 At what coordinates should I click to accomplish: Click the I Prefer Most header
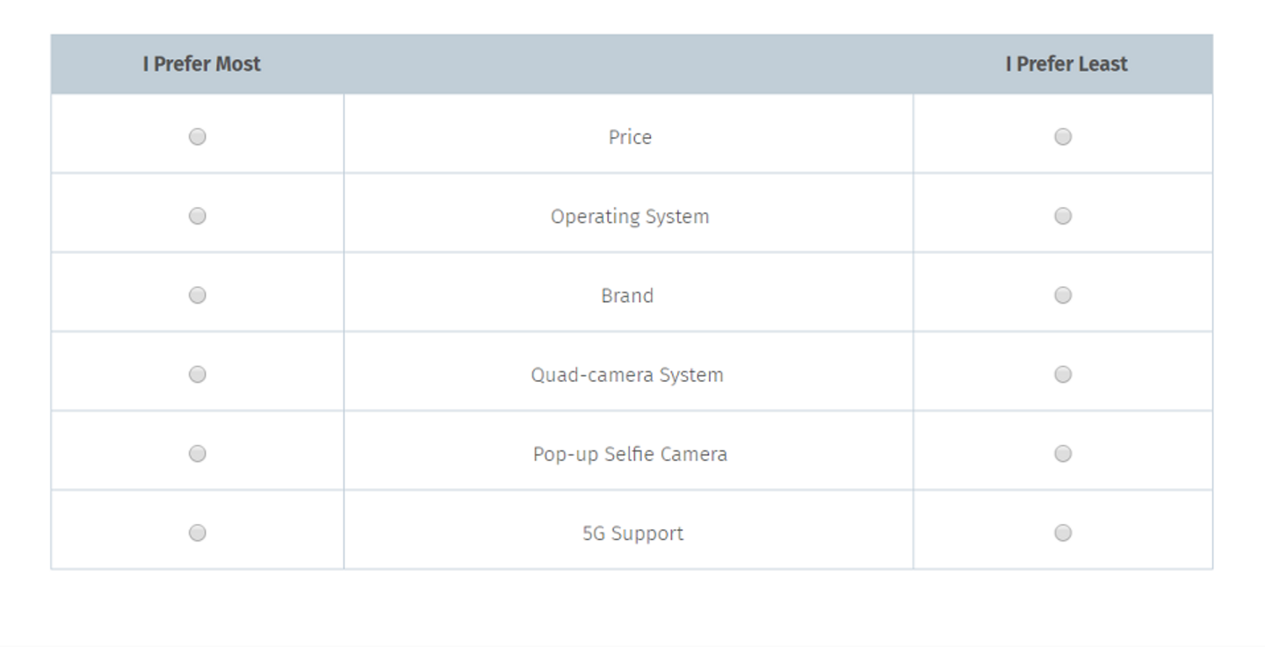coord(200,63)
